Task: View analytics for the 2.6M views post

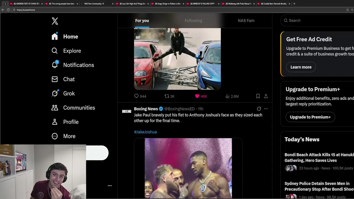Action: click(232, 96)
